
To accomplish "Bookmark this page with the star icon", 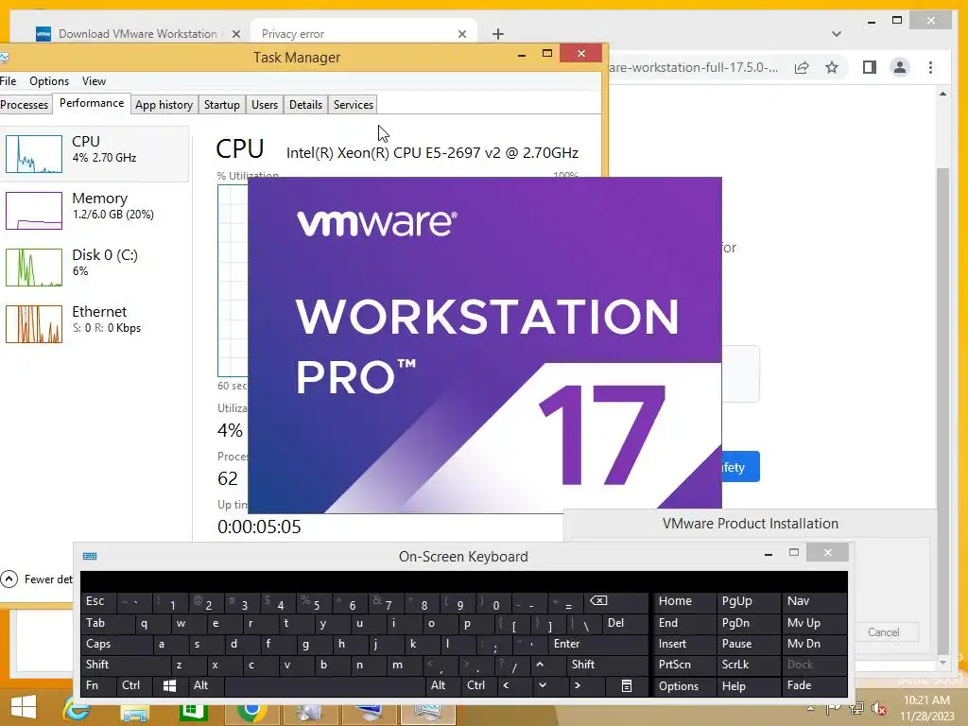I will coord(832,67).
